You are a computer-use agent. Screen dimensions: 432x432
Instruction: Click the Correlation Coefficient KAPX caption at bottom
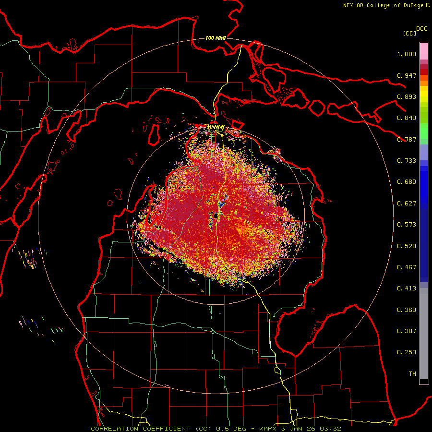point(216,429)
